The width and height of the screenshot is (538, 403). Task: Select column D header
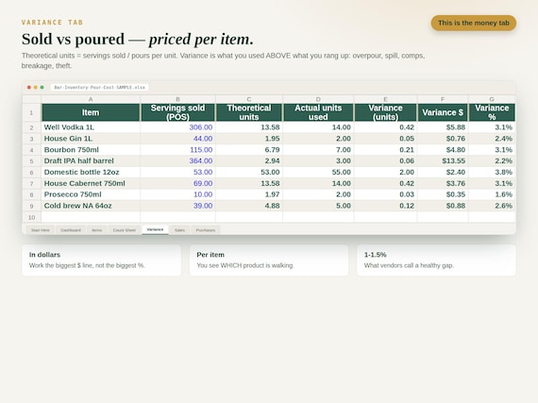(x=318, y=99)
